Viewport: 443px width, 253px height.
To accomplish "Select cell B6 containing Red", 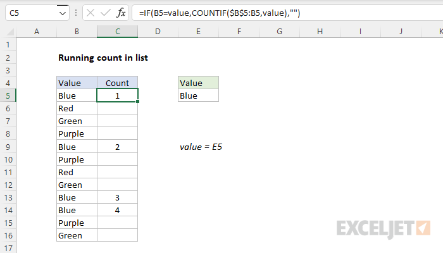I will click(77, 108).
